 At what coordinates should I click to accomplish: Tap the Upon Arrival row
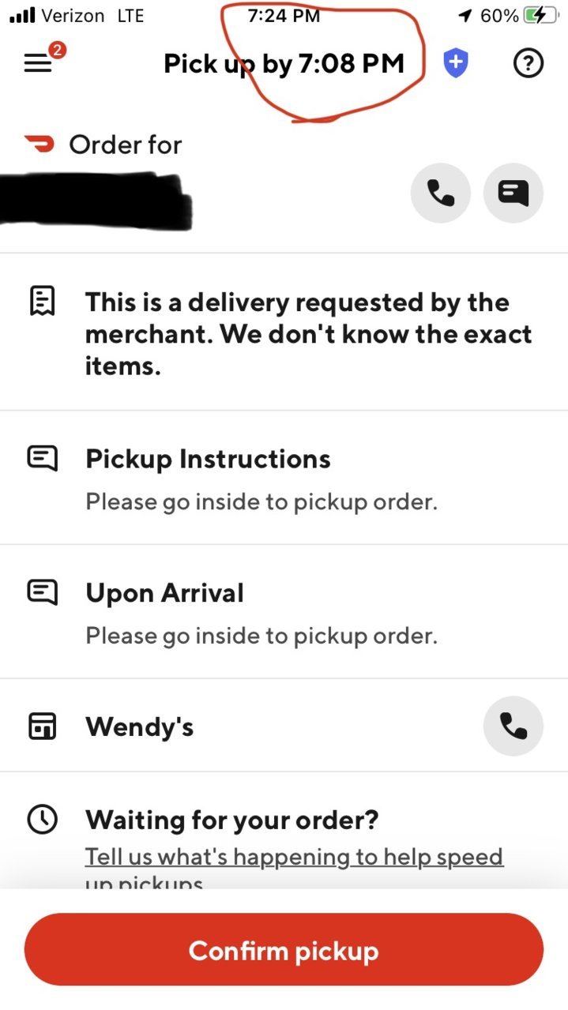[x=284, y=612]
